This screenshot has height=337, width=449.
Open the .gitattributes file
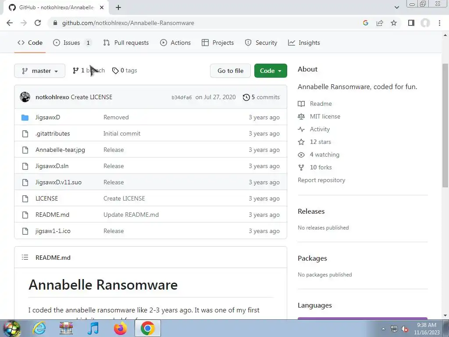tap(53, 133)
